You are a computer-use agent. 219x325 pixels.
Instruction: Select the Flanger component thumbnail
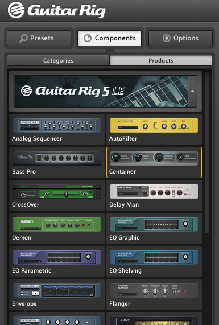pyautogui.click(x=154, y=291)
